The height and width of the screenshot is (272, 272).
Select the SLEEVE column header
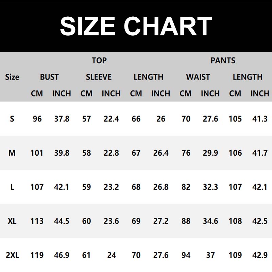(x=99, y=77)
